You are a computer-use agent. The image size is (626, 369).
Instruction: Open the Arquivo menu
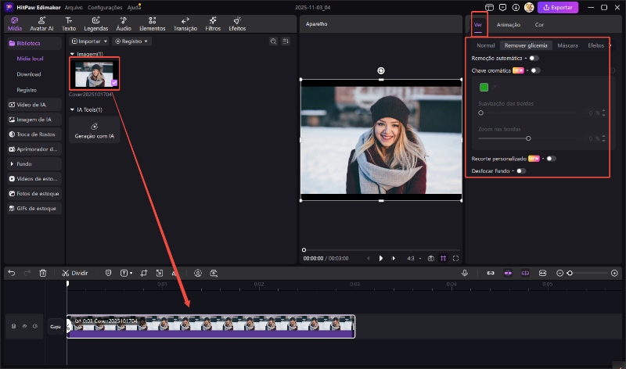(x=74, y=7)
